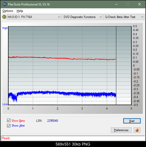Open the orange info icon button
146x147 pixels.
pos(137,130)
